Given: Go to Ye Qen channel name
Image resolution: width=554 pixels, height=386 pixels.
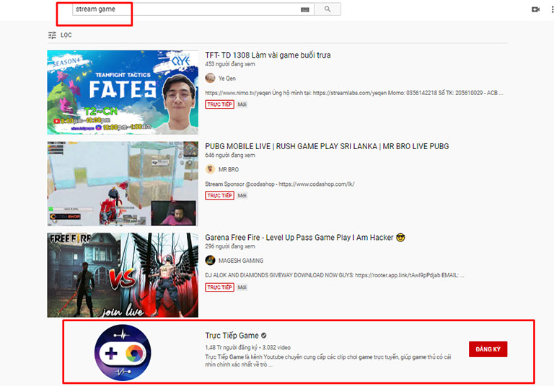Looking at the screenshot, I should [227, 78].
